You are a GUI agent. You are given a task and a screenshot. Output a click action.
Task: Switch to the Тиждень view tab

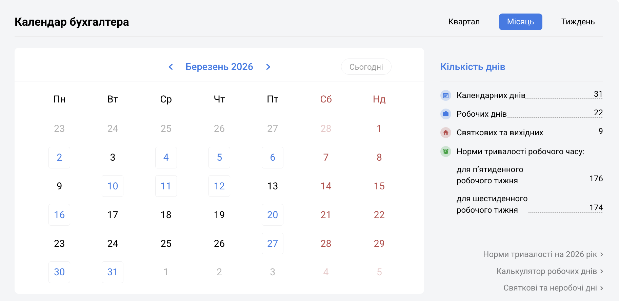click(578, 22)
